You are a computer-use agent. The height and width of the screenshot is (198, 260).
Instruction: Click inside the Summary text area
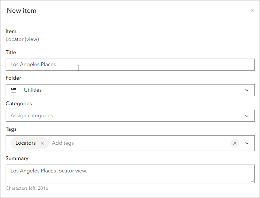tap(130, 174)
